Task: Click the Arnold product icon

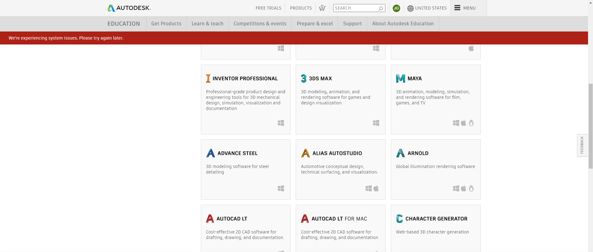Action: coord(400,153)
